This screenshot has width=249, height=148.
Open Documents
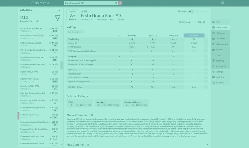(x=221, y=66)
